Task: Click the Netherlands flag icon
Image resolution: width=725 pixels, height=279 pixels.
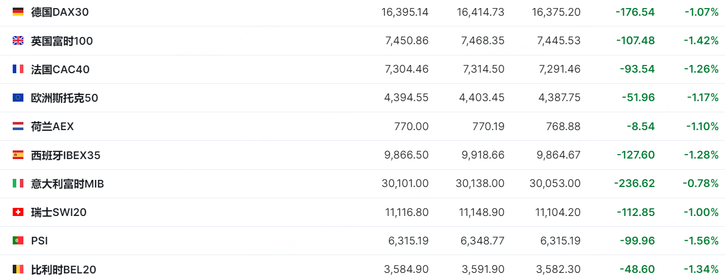Action: click(x=18, y=126)
